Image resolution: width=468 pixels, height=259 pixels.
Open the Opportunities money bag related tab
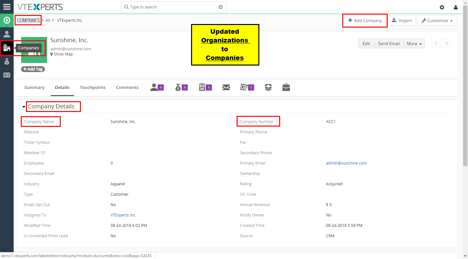pos(182,87)
